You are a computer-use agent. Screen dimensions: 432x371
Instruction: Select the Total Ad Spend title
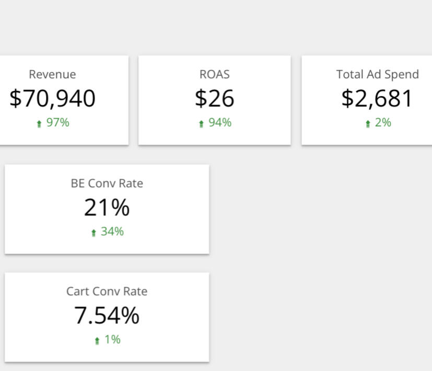click(377, 74)
